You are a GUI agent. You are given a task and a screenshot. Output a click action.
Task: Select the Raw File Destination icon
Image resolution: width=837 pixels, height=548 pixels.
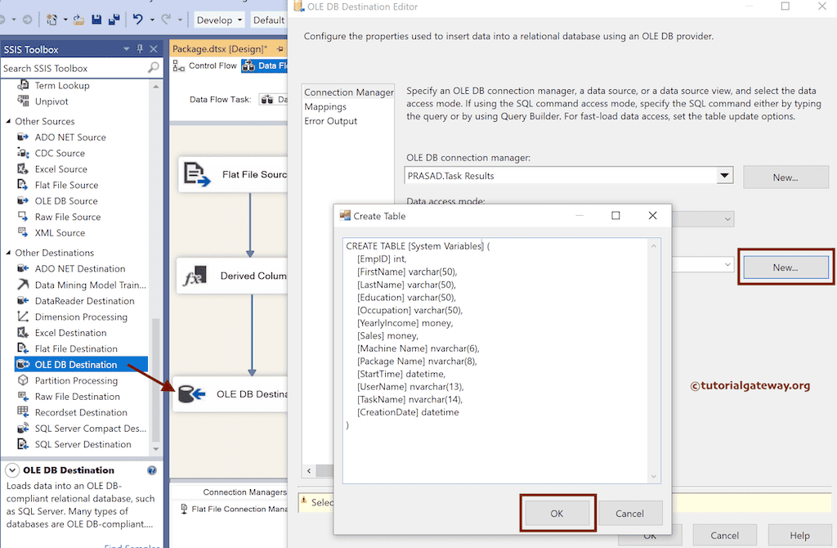click(x=23, y=396)
